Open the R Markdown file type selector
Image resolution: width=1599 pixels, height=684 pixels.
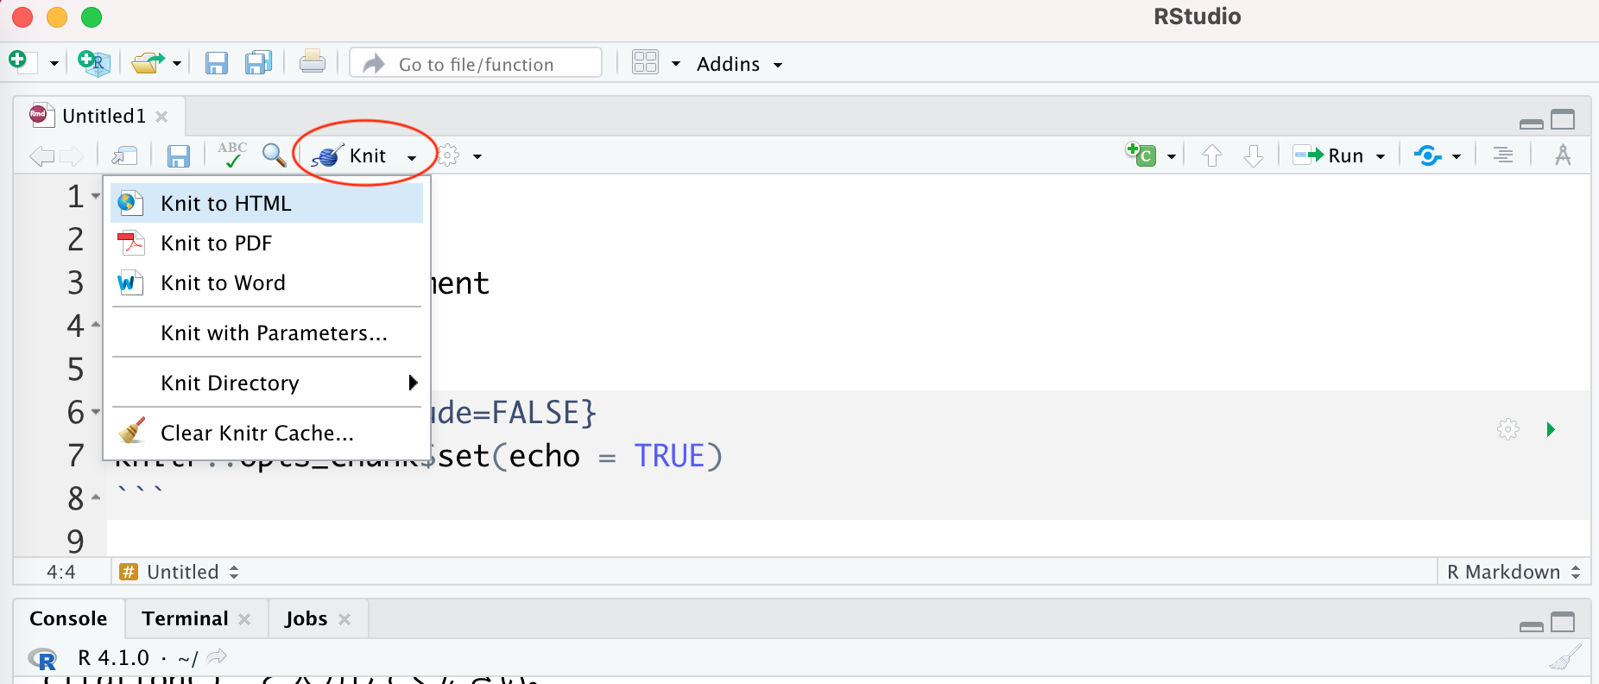pos(1513,572)
